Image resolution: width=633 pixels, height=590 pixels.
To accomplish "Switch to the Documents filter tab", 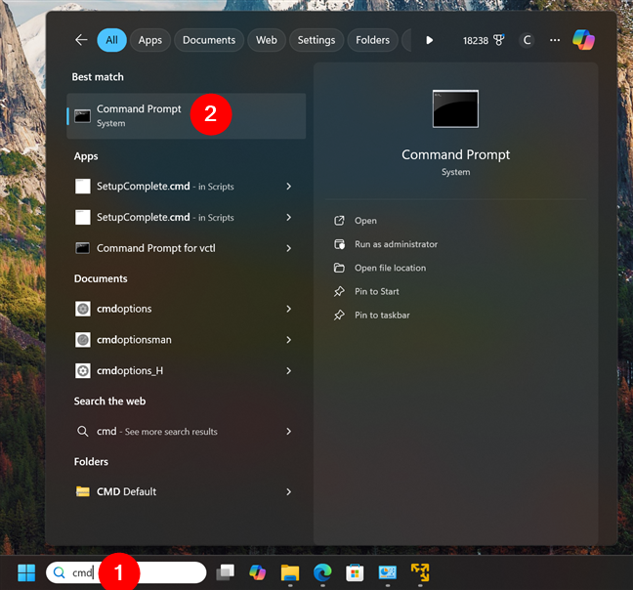I will [x=209, y=40].
